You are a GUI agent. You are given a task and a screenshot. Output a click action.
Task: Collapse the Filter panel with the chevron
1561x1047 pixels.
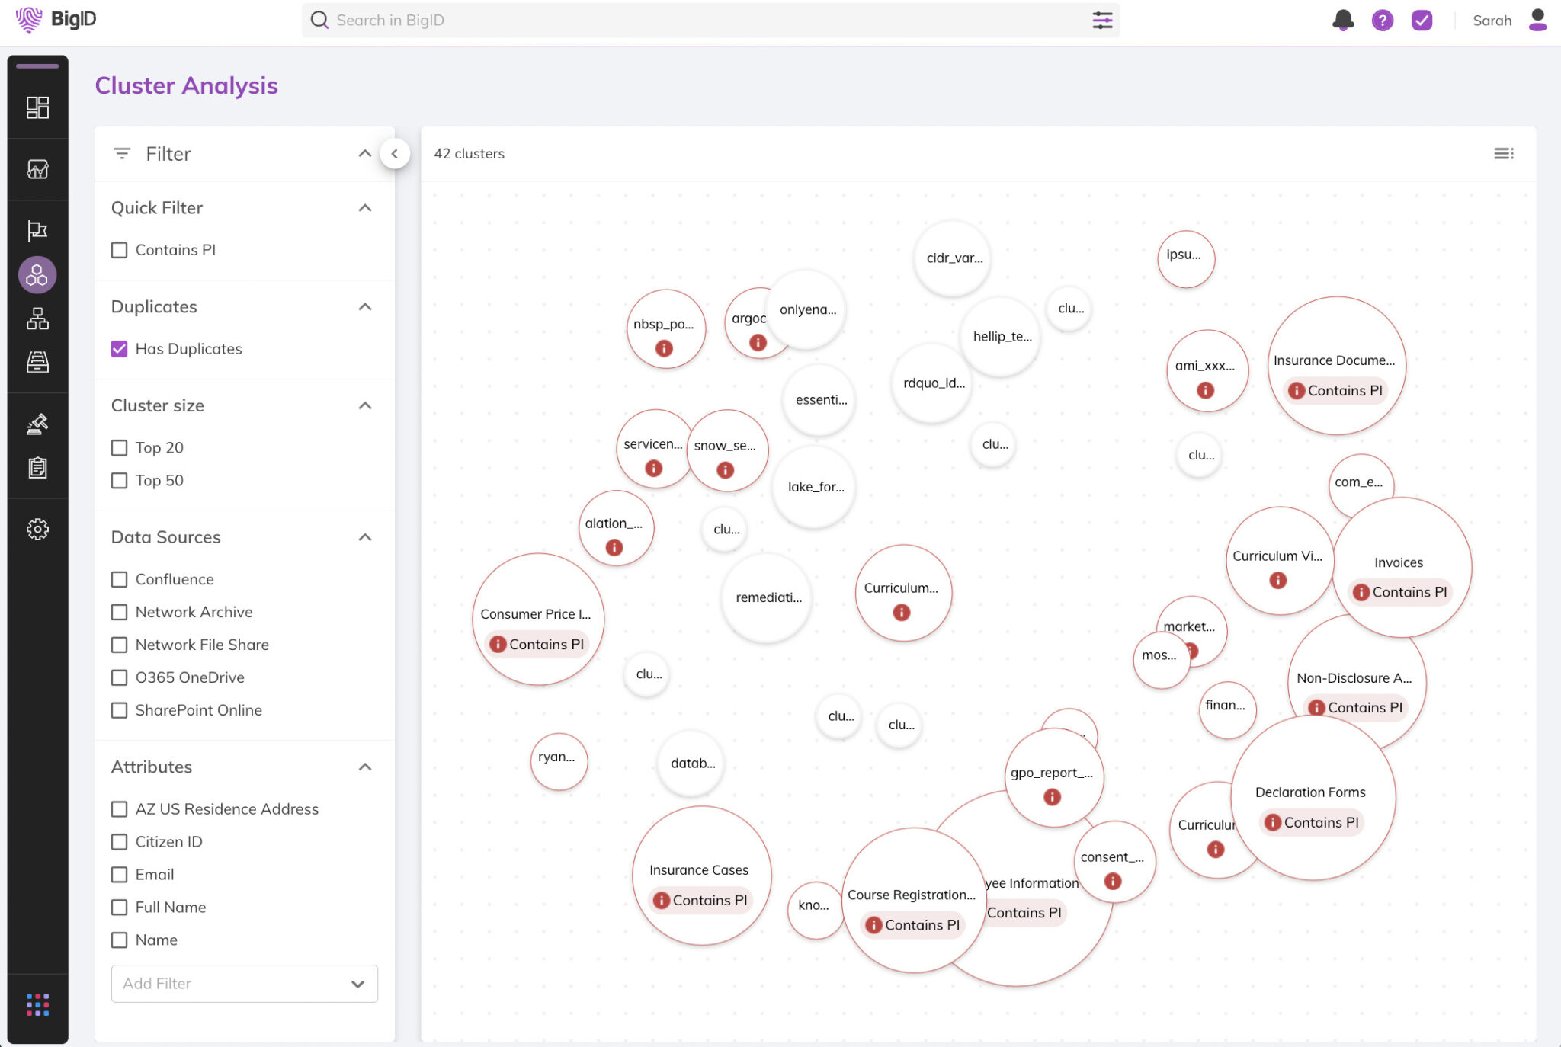coord(396,153)
